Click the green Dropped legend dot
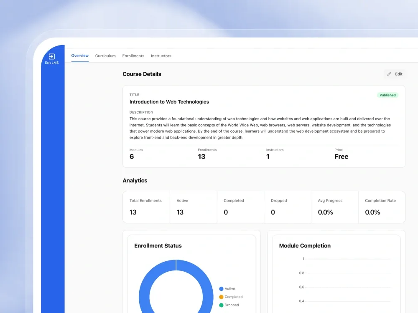The height and width of the screenshot is (313, 418). (221, 305)
